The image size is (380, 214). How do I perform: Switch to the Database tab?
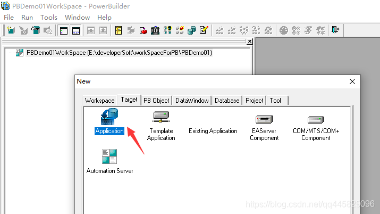click(x=227, y=101)
